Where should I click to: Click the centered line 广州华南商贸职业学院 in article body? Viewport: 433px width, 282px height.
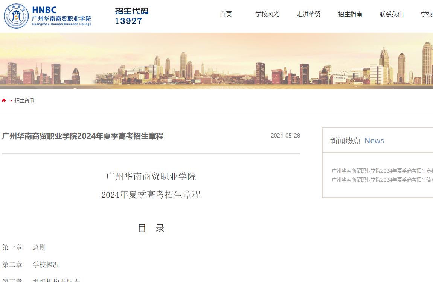(151, 176)
